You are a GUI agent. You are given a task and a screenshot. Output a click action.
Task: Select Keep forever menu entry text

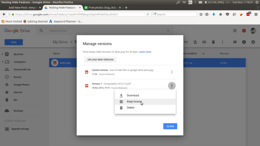click(134, 102)
